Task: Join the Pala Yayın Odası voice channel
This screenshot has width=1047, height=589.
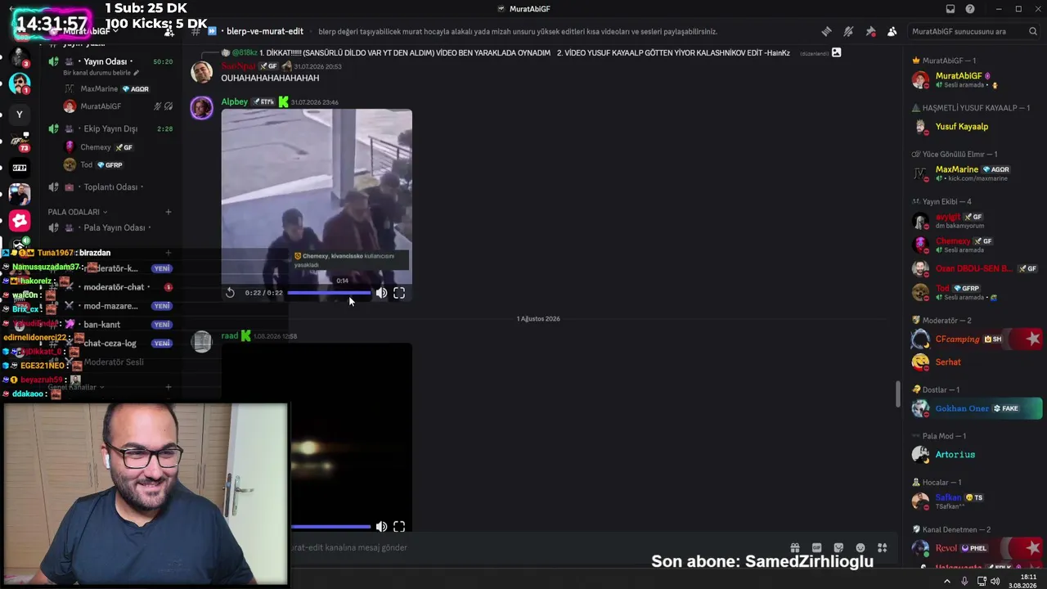Action: click(x=110, y=227)
